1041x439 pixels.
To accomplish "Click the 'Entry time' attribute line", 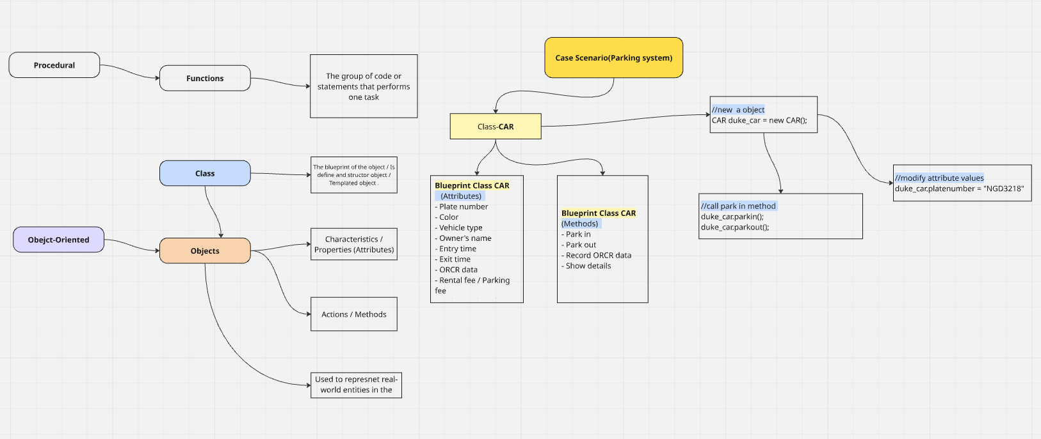I will [x=456, y=249].
